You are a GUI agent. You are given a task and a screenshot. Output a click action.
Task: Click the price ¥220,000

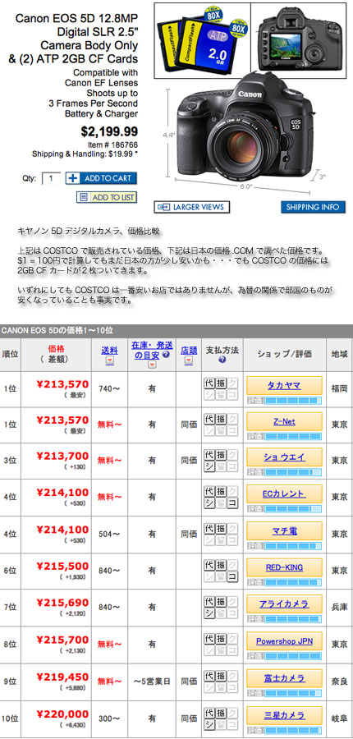(x=62, y=714)
